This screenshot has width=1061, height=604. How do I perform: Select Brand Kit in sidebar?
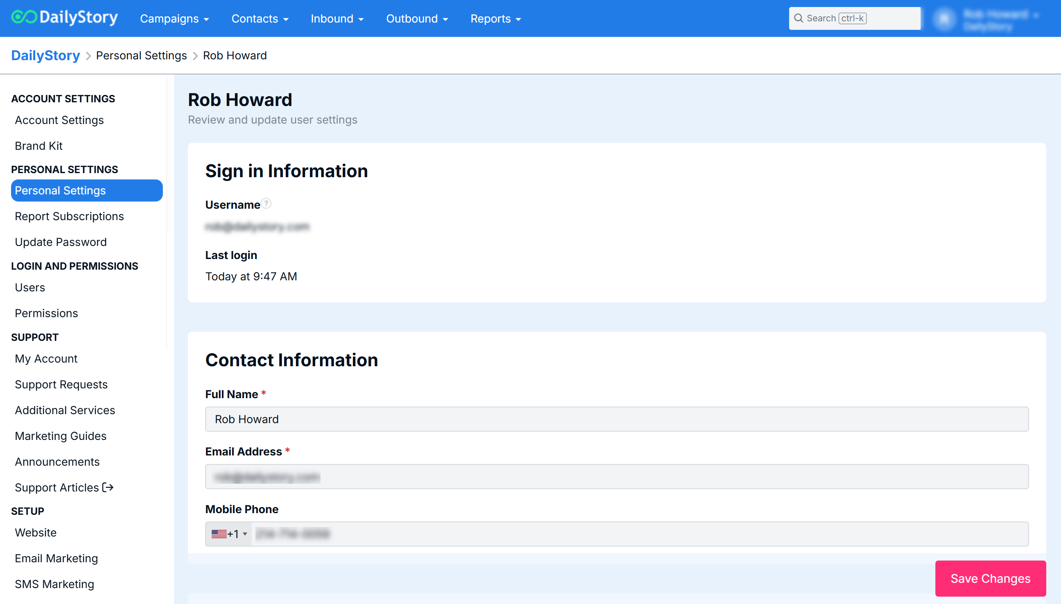38,146
